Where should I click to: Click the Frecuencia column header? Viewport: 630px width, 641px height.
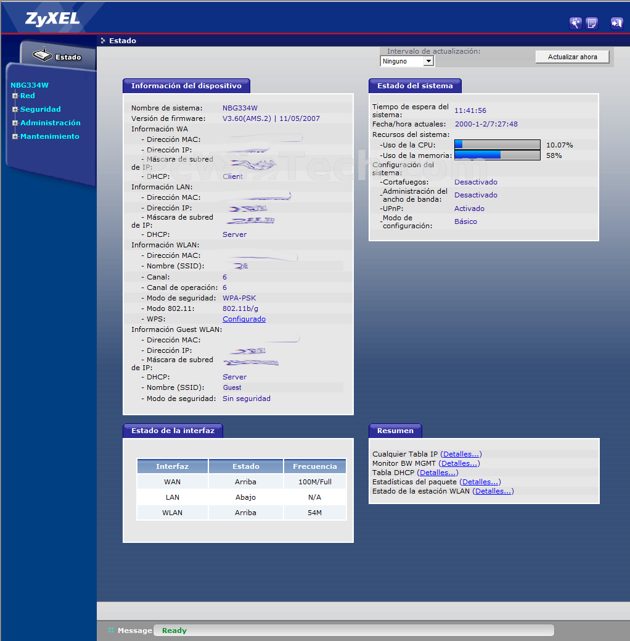[315, 466]
